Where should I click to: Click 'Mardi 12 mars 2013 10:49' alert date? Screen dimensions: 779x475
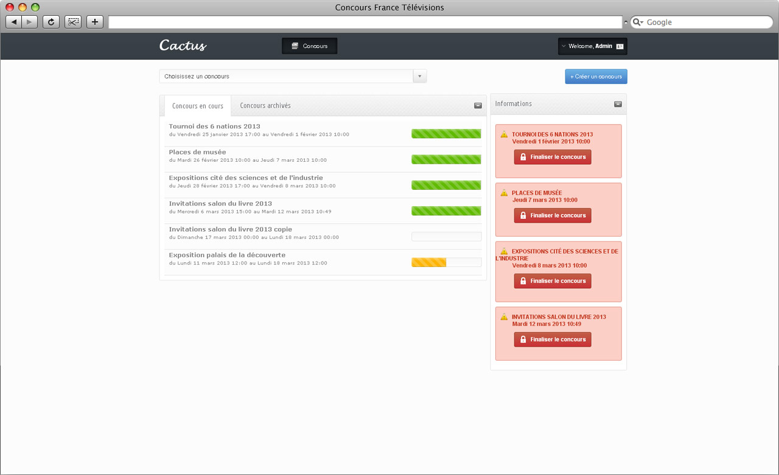click(547, 324)
